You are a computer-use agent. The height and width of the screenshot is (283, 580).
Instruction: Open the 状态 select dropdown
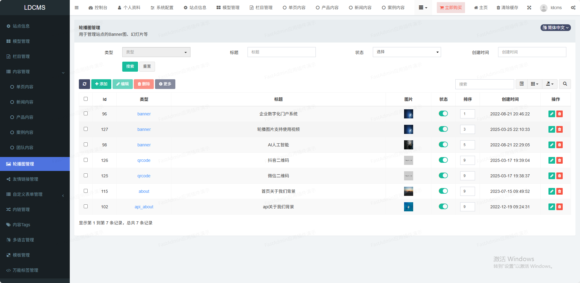[x=406, y=52]
